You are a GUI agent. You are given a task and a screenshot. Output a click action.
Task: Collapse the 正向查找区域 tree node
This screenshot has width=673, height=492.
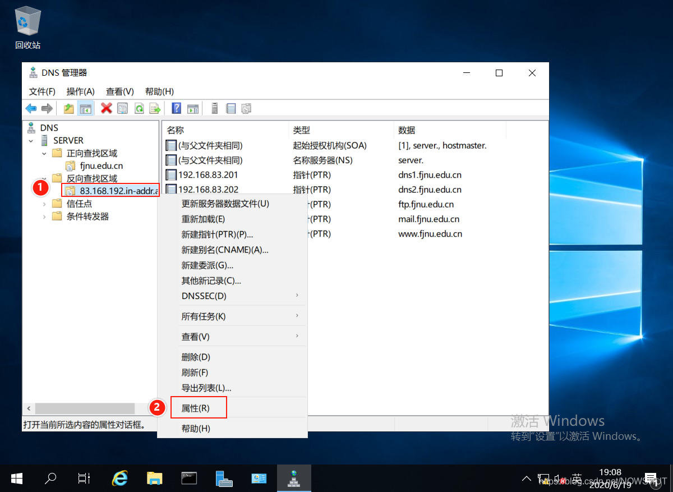click(44, 153)
